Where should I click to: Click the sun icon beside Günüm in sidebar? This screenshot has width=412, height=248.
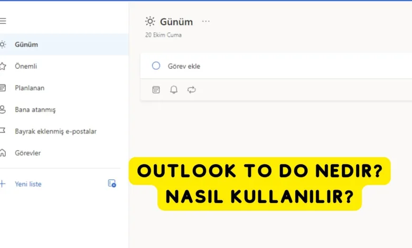click(x=3, y=44)
